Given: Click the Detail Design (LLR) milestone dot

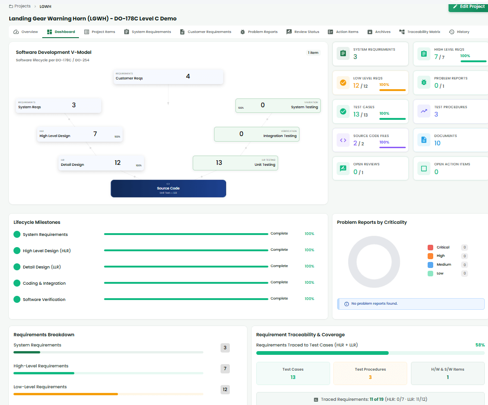Looking at the screenshot, I should point(17,267).
